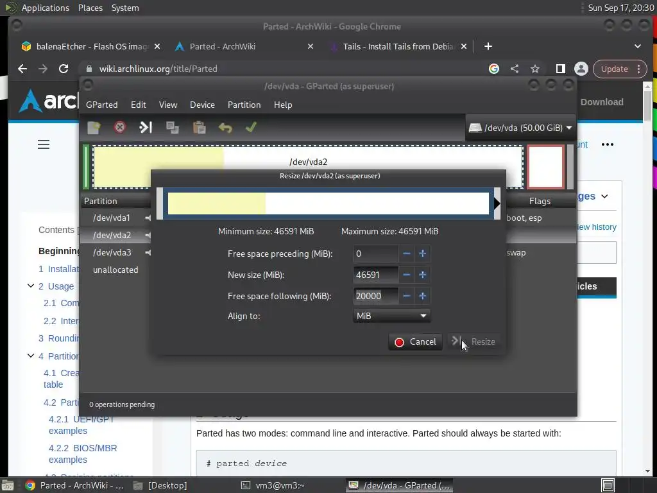Open the Help menu in GParted
Screen dimensions: 657x493
click(283, 105)
